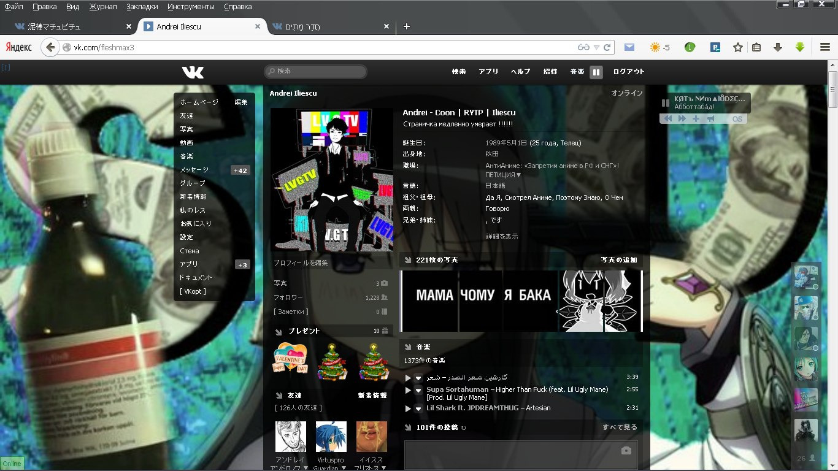Click the green circle extension icon
This screenshot has height=471, width=838.
click(x=690, y=47)
